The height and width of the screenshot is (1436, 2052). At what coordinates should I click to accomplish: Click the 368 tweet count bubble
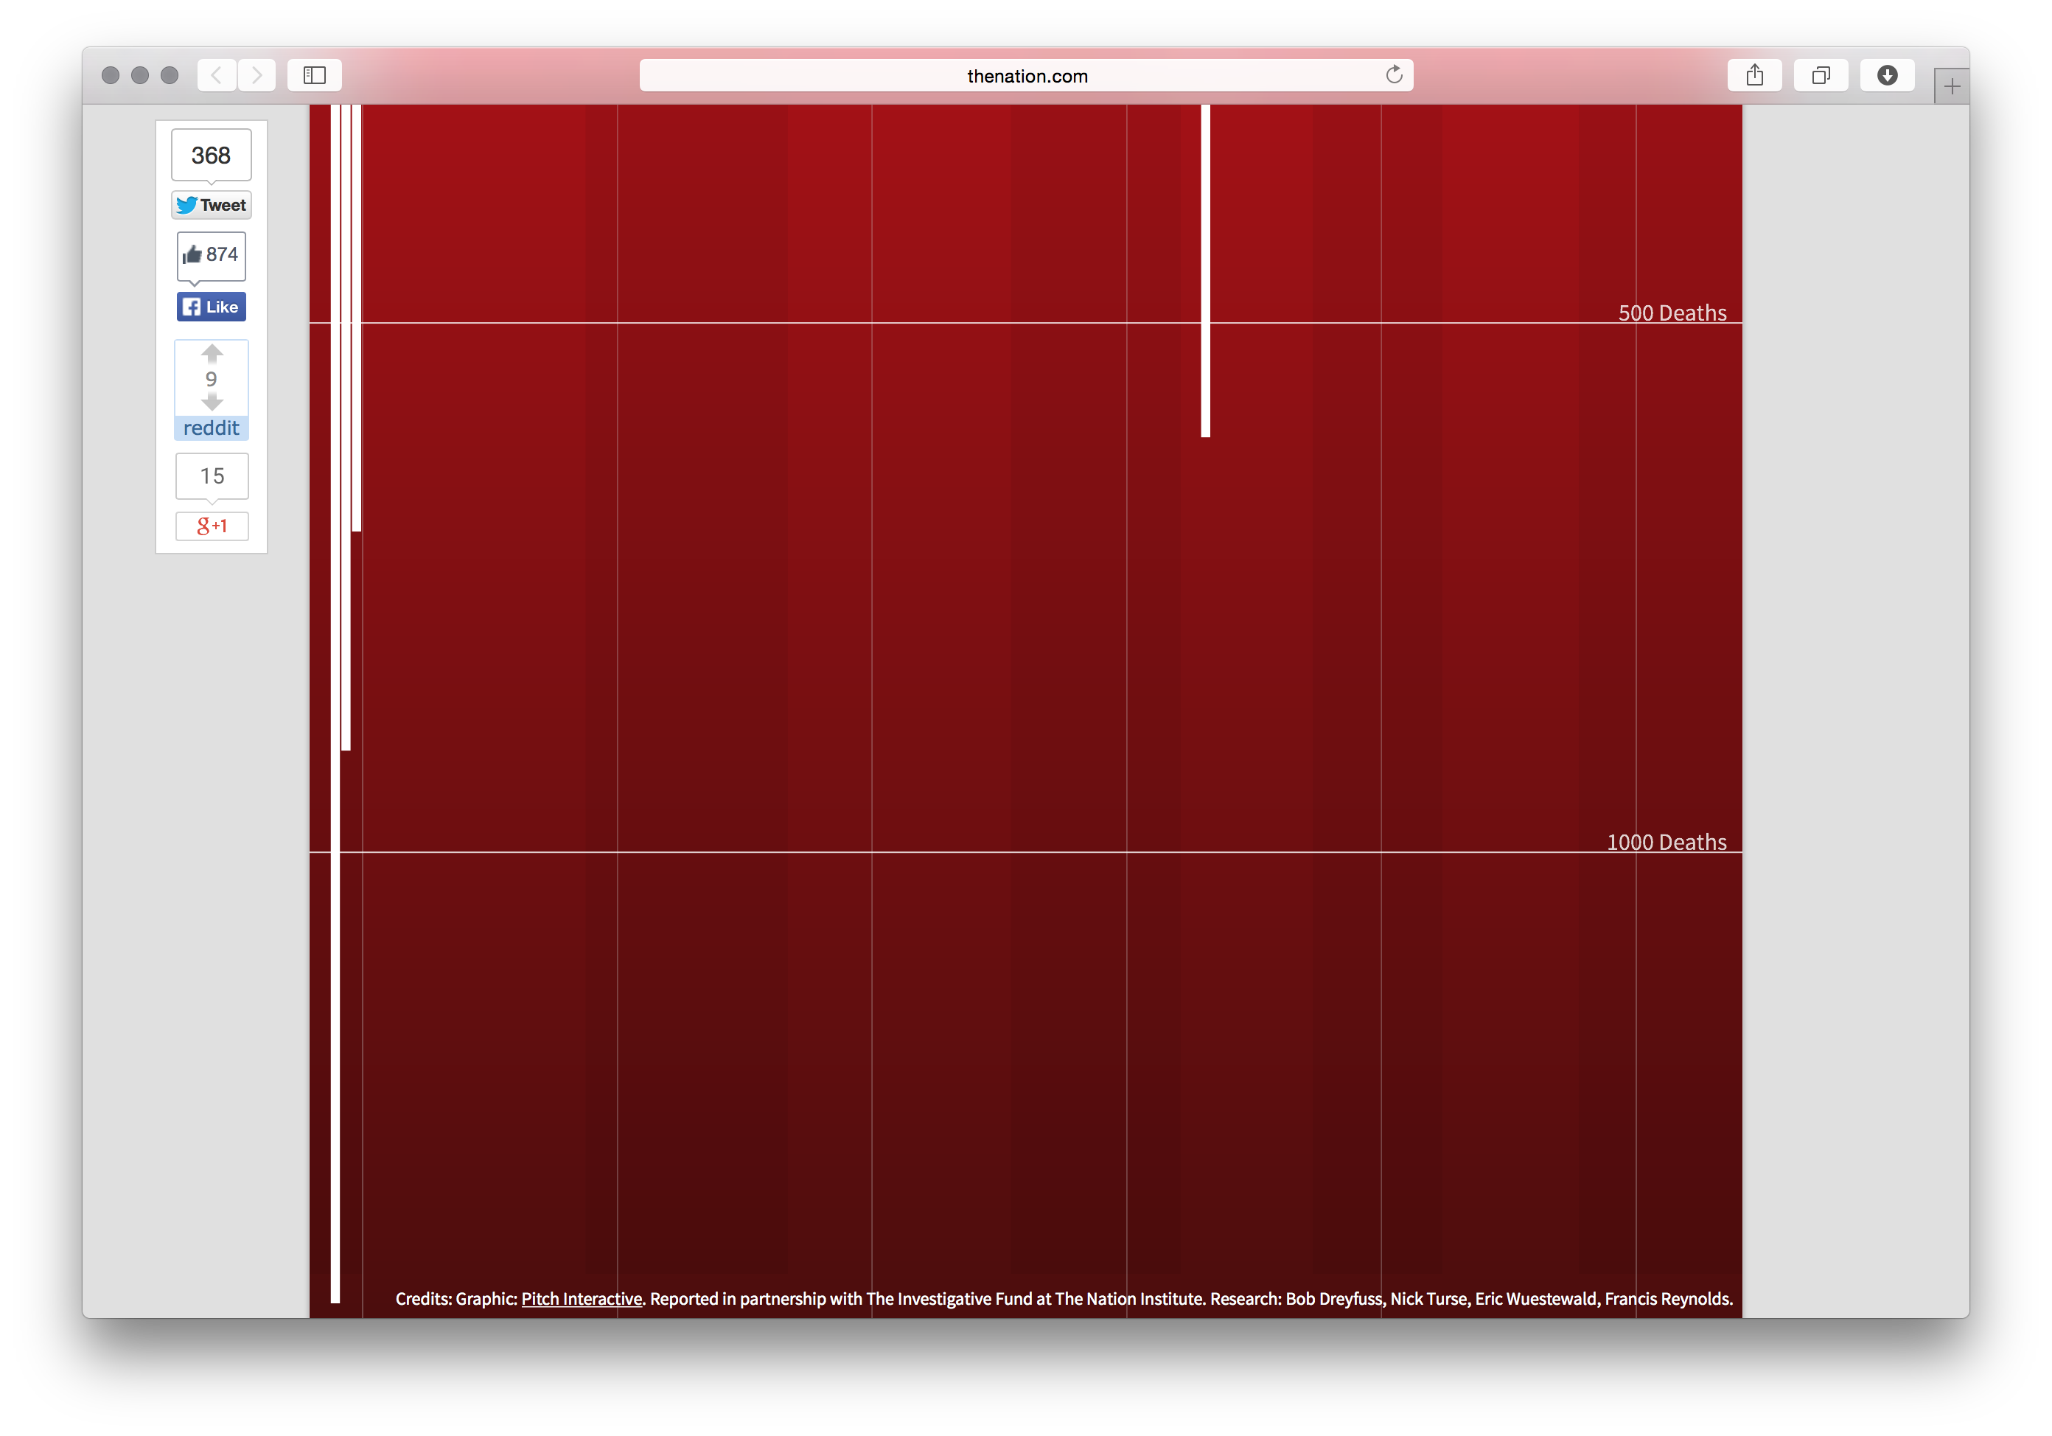pyautogui.click(x=212, y=156)
